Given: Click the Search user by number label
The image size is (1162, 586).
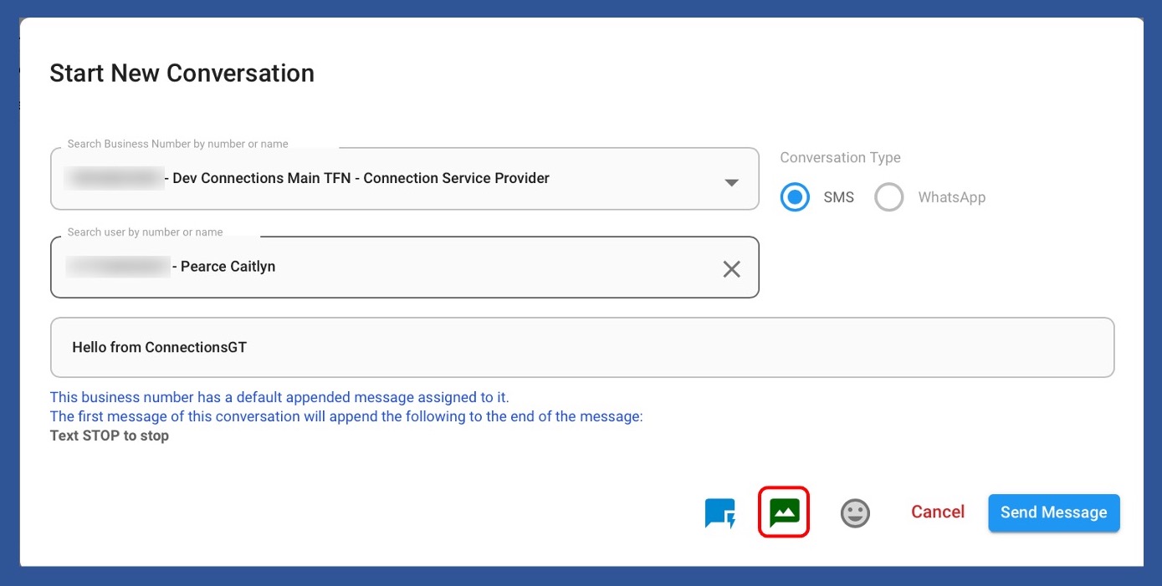Looking at the screenshot, I should (145, 232).
